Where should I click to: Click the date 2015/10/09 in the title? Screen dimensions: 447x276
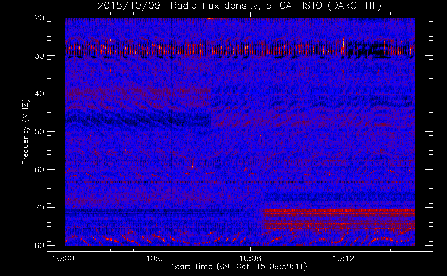129,6
